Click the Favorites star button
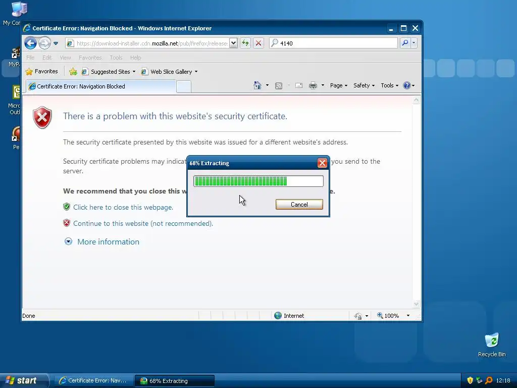 [x=42, y=71]
